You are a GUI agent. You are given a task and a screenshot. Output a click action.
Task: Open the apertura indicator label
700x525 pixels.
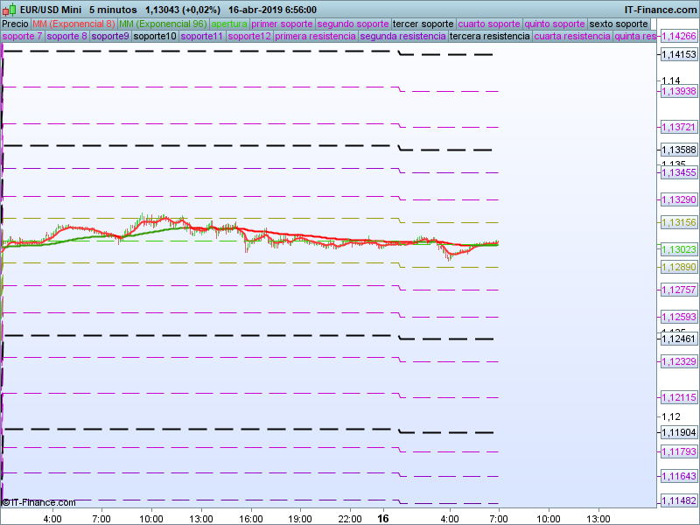coord(228,24)
